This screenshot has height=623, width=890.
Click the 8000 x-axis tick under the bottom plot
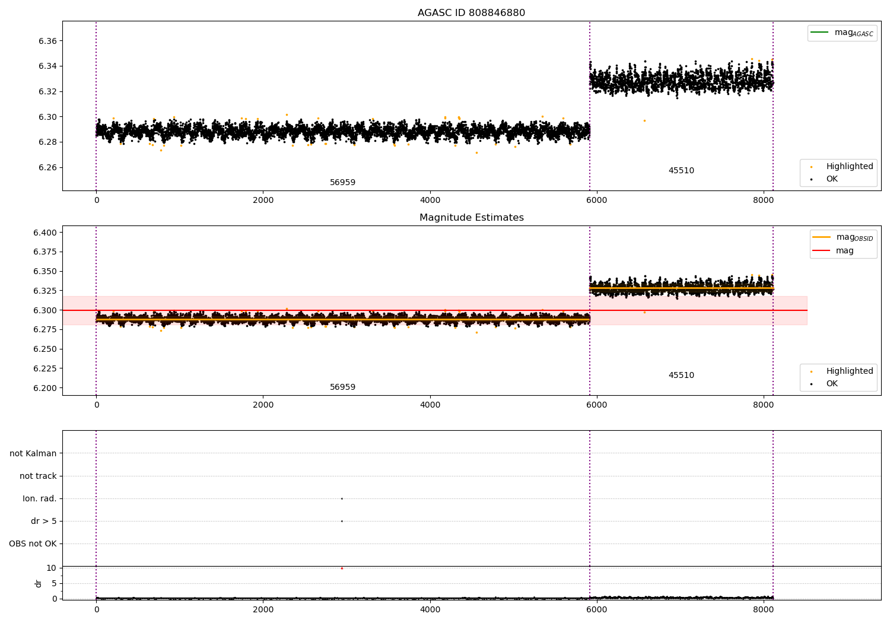point(764,609)
